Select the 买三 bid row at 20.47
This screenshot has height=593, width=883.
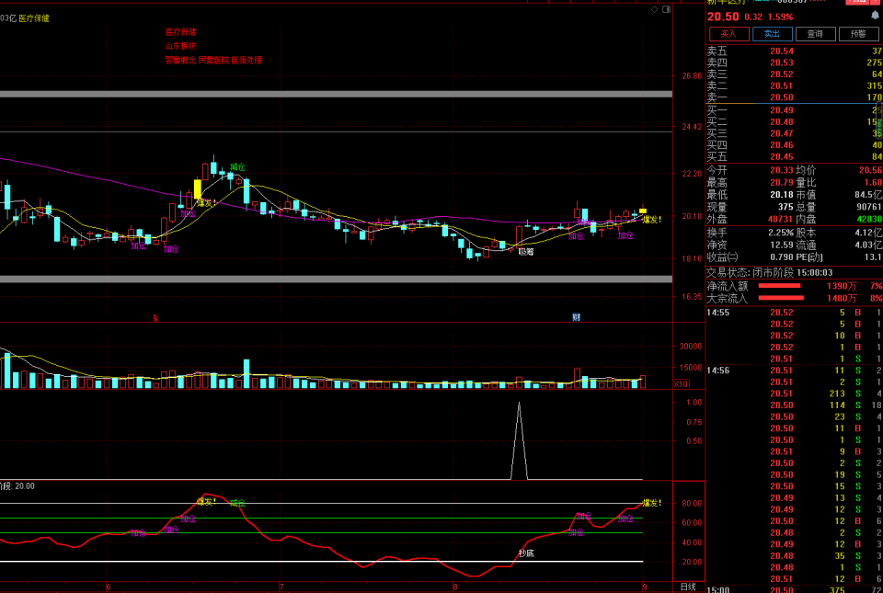[x=794, y=133]
